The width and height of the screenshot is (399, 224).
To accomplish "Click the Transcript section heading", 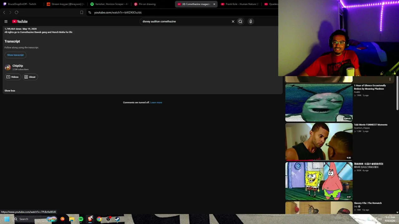I will (12, 41).
